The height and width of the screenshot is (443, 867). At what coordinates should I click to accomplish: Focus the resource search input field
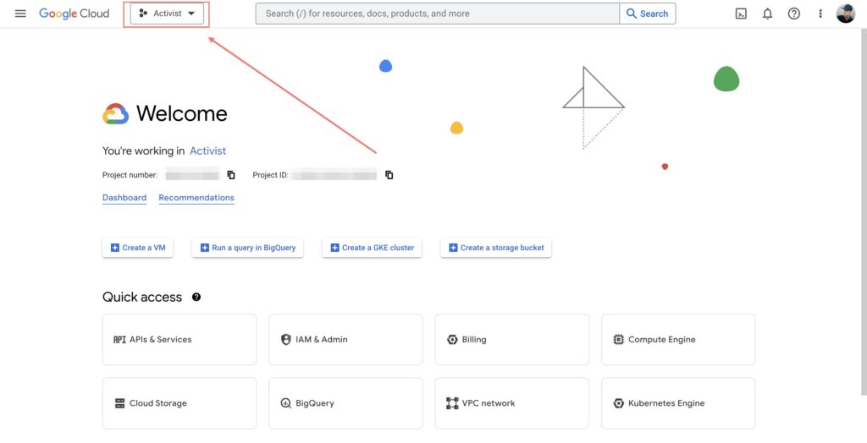[437, 14]
